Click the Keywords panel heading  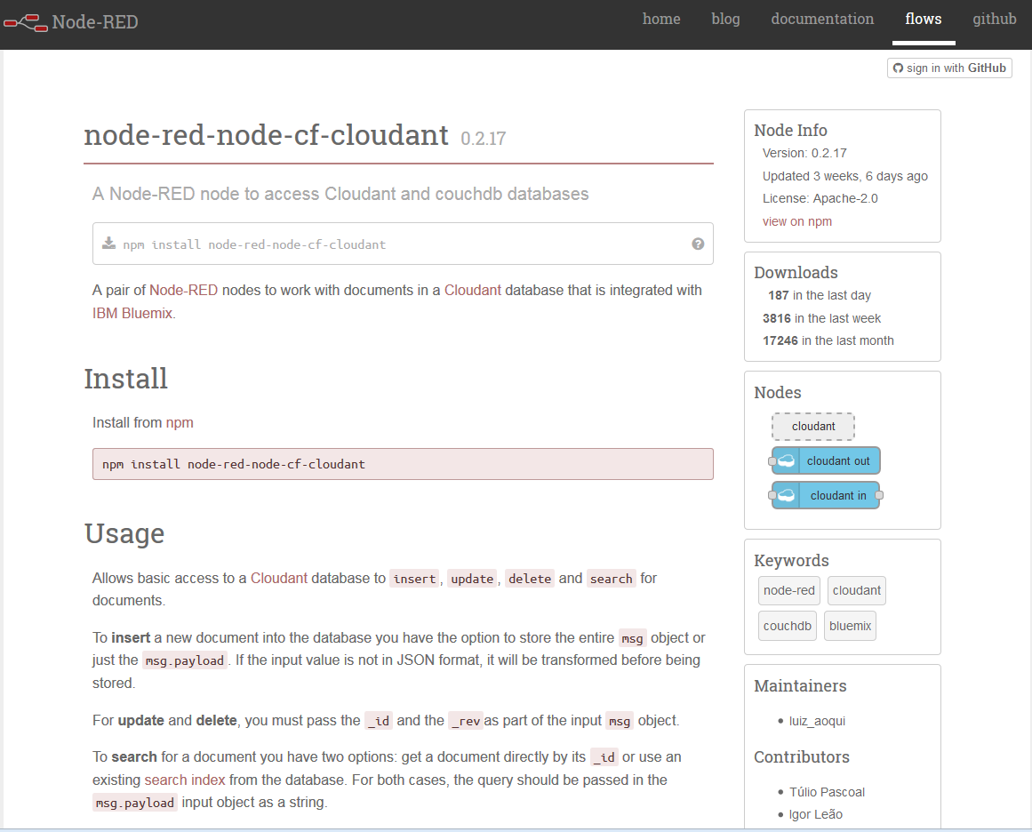(x=791, y=560)
